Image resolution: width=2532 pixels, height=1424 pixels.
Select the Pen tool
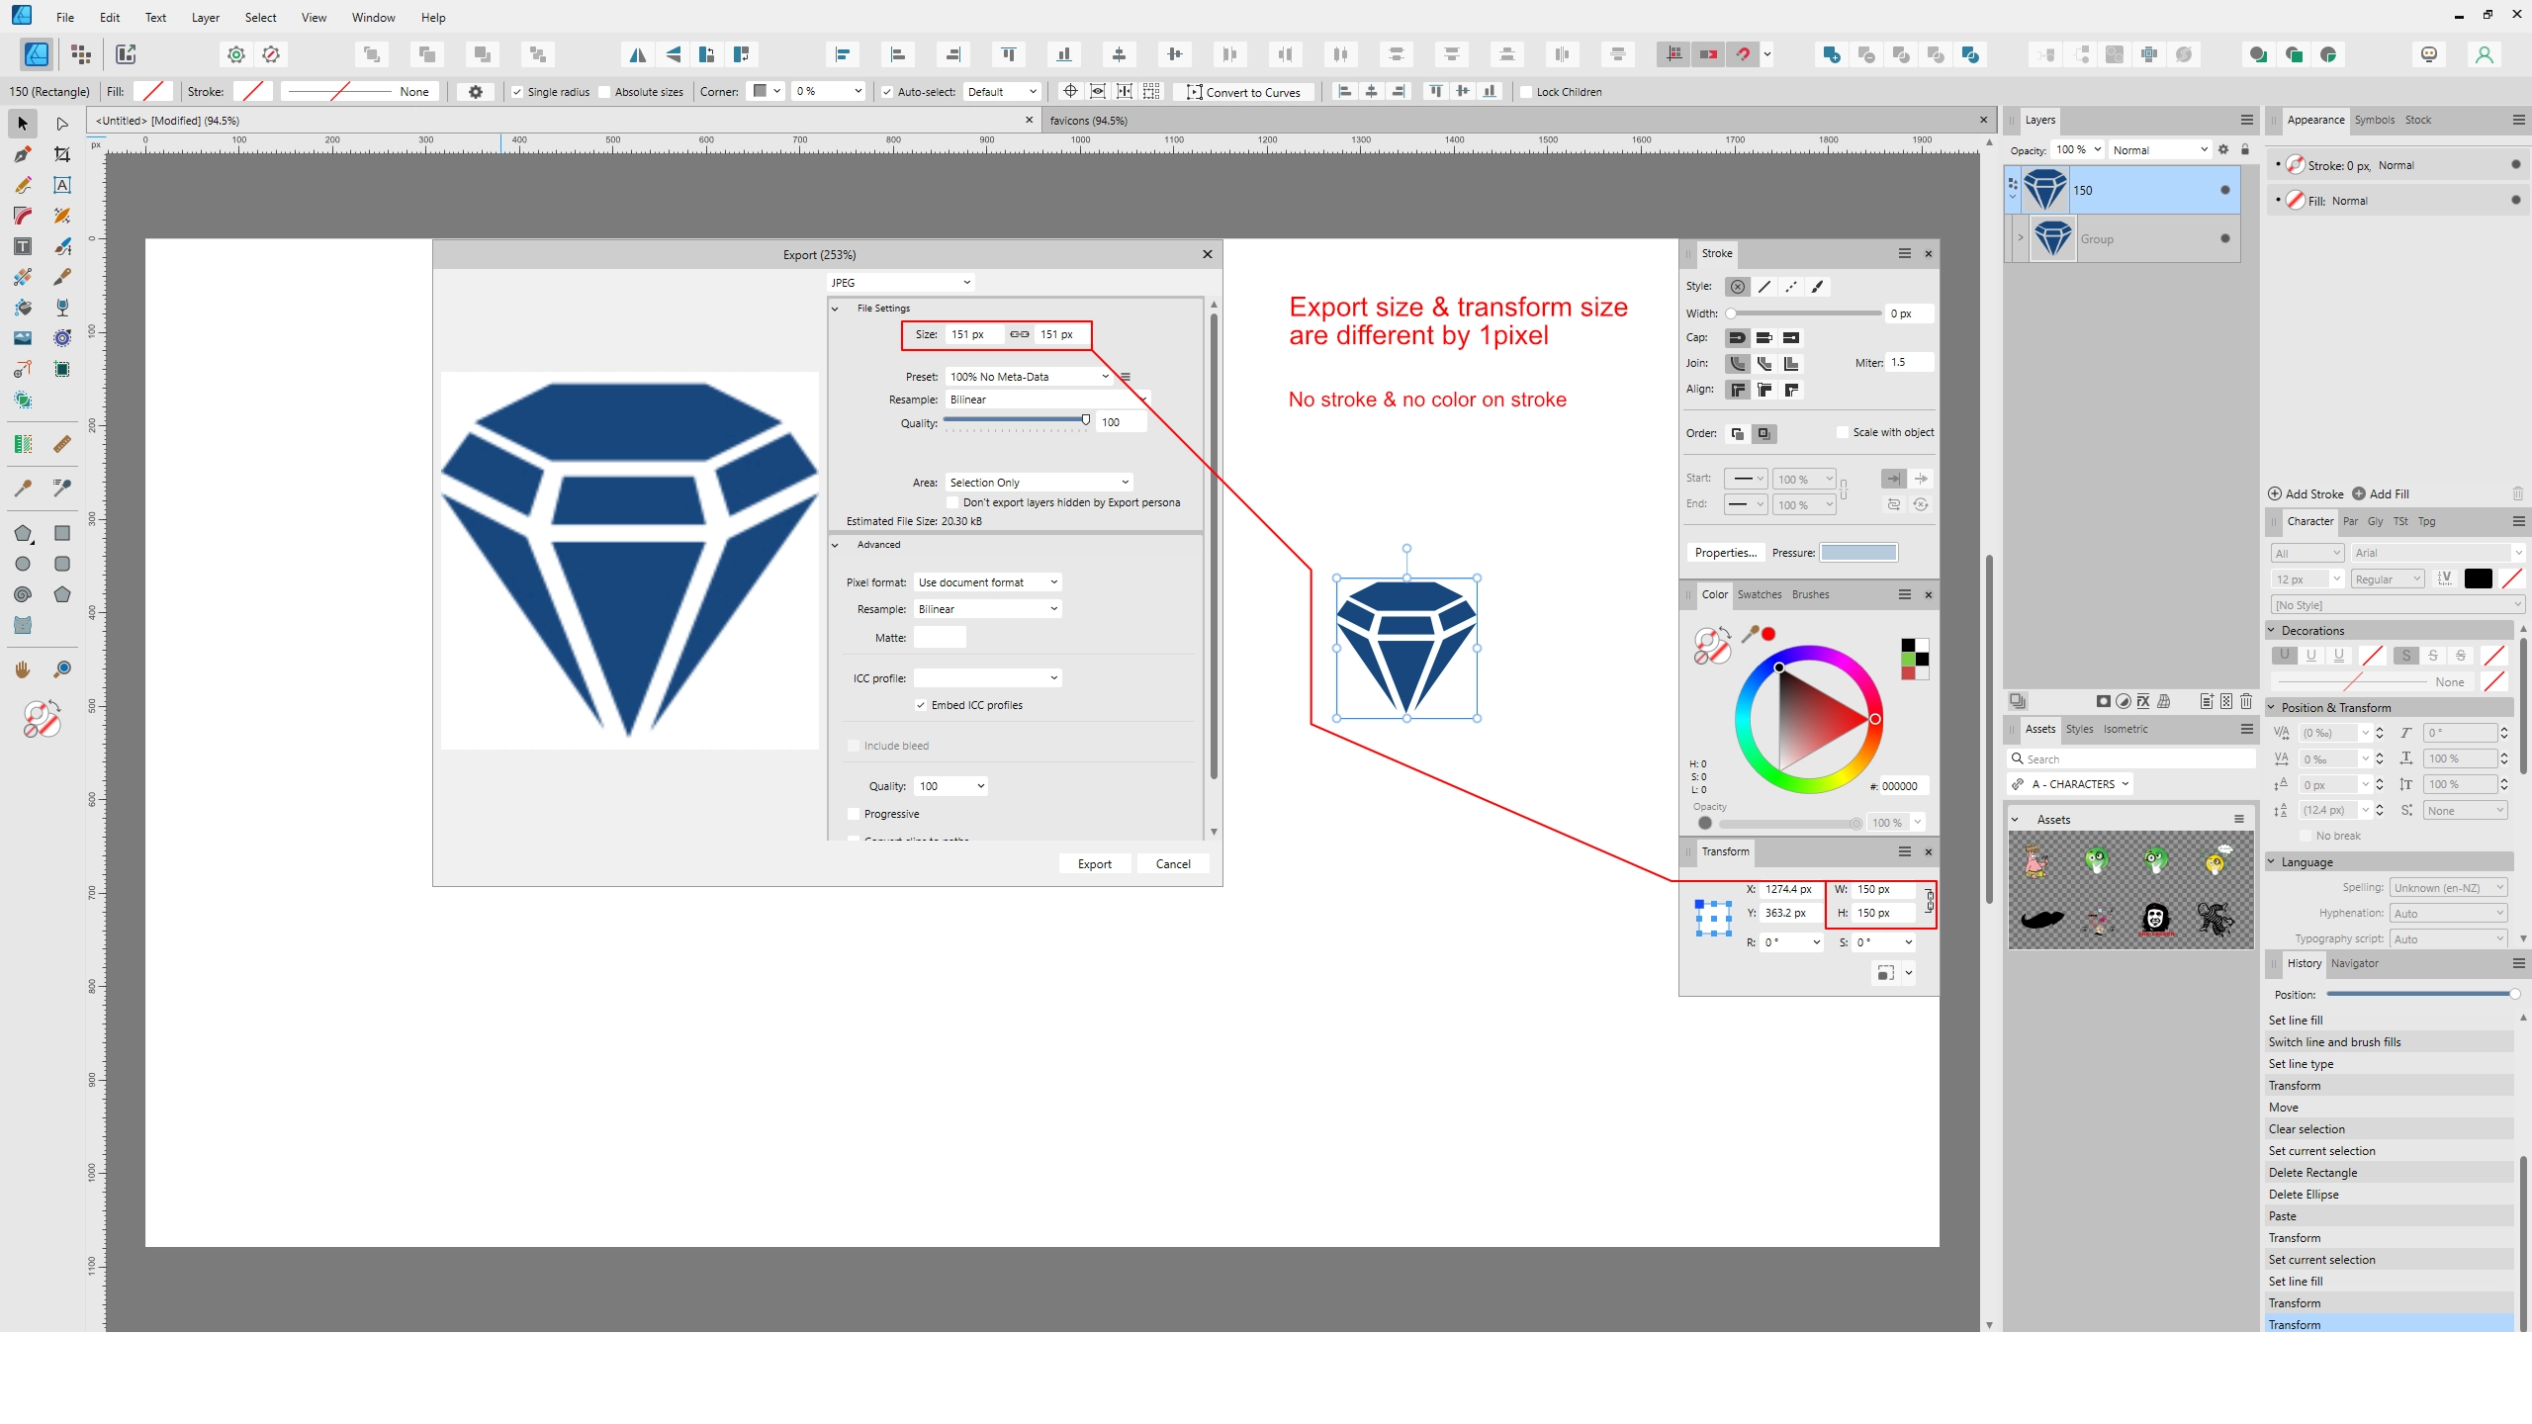(x=23, y=154)
